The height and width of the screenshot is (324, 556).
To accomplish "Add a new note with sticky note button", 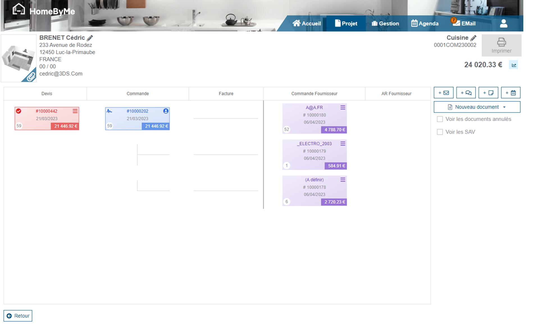I will (488, 93).
